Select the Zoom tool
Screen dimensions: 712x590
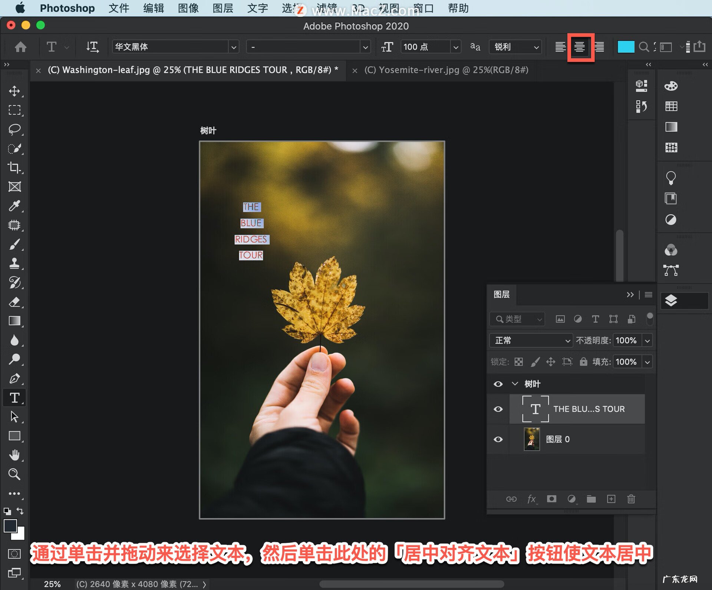pos(14,474)
